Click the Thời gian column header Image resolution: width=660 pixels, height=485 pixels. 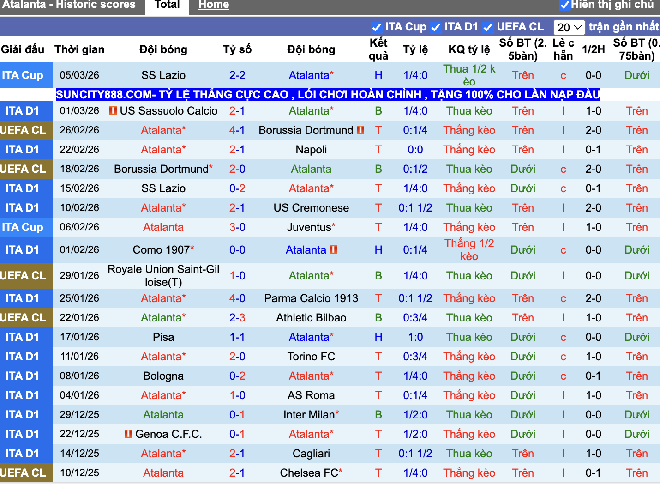79,49
